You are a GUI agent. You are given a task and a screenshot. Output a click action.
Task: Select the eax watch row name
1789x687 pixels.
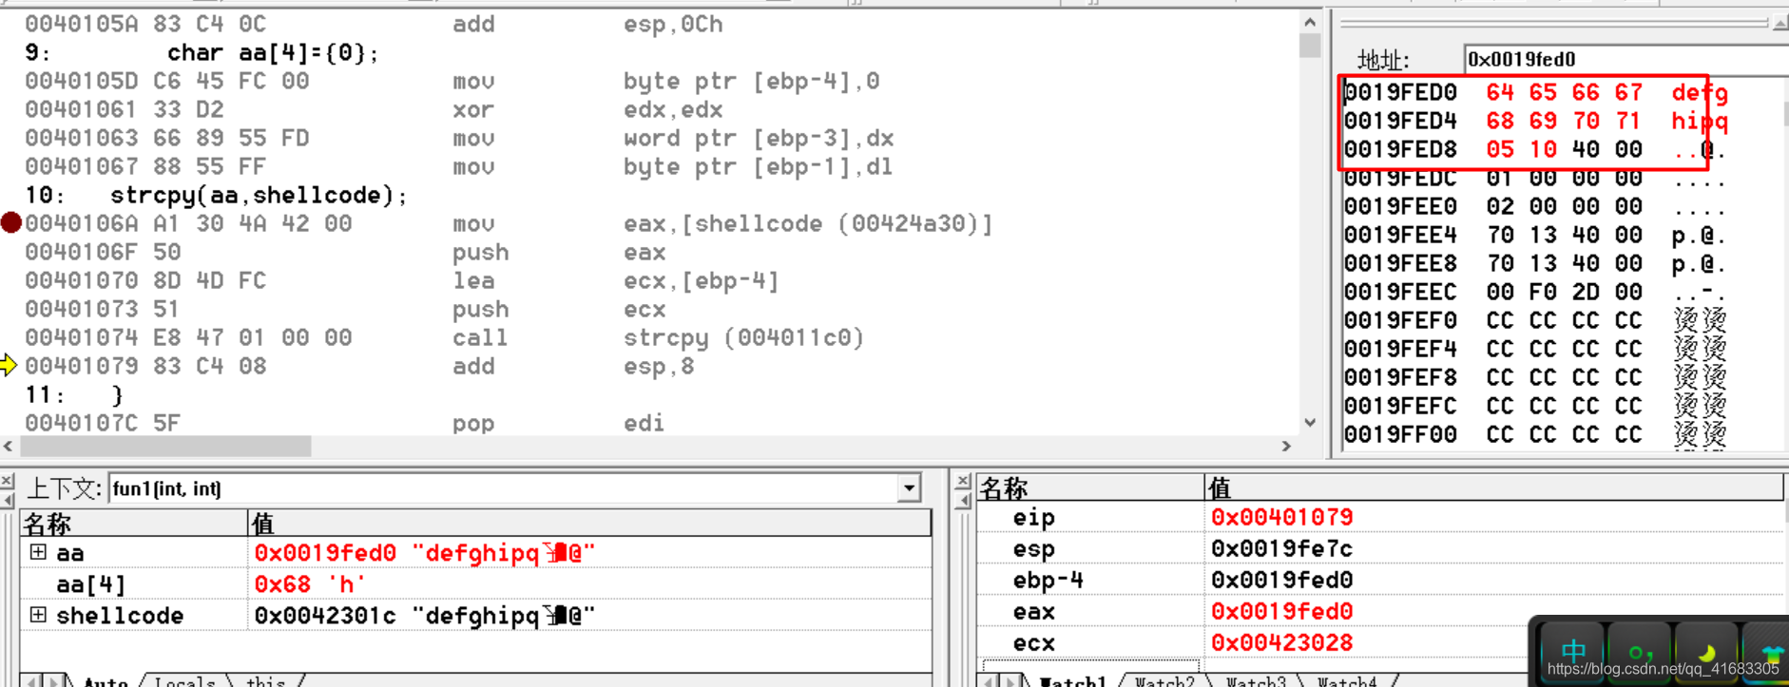pos(1033,611)
